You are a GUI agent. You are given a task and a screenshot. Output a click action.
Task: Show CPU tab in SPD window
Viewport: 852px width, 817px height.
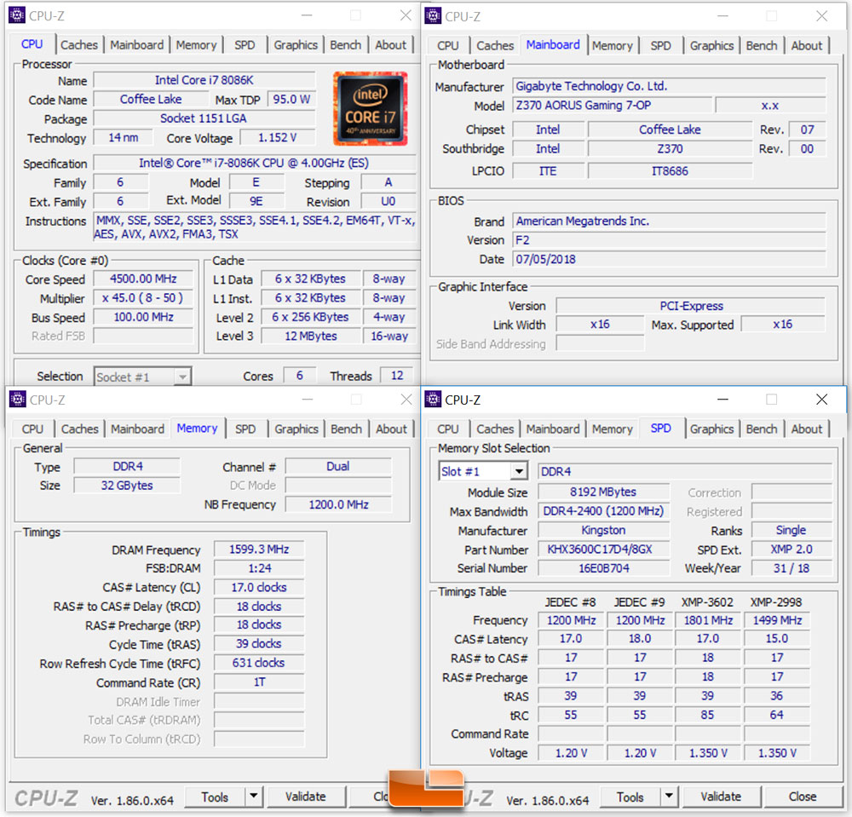coord(448,429)
